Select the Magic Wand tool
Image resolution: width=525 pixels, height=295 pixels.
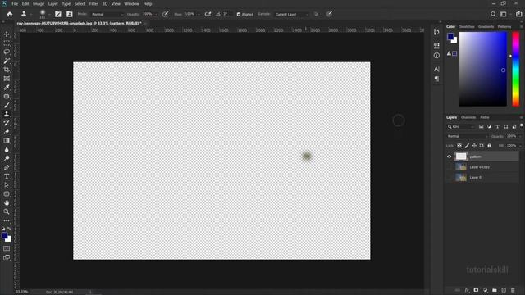[7, 61]
